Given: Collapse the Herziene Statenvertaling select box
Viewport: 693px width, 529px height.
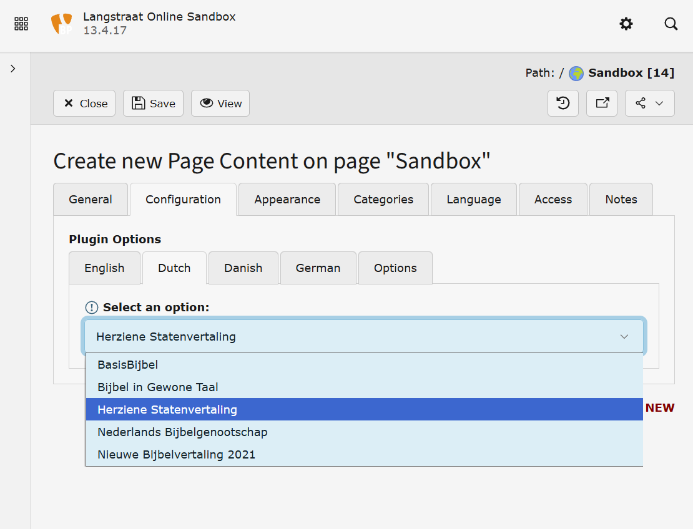Looking at the screenshot, I should coord(364,337).
